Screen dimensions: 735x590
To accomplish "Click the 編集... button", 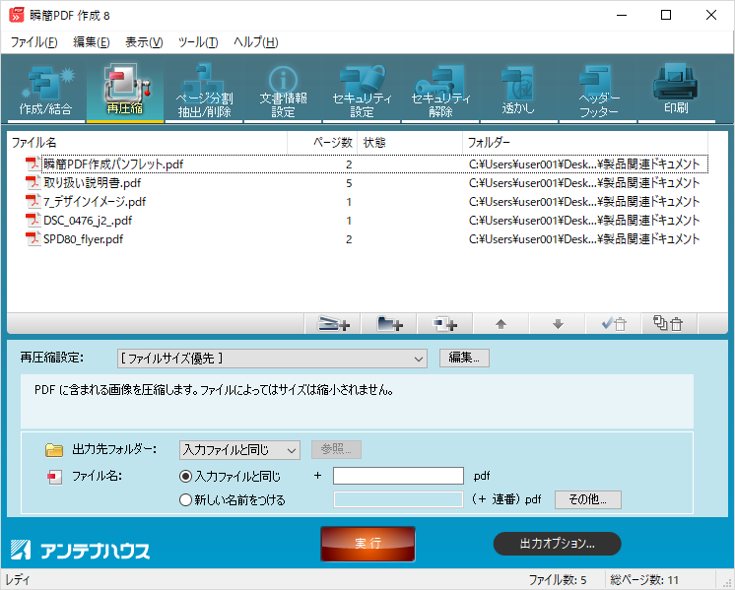I will [x=464, y=358].
